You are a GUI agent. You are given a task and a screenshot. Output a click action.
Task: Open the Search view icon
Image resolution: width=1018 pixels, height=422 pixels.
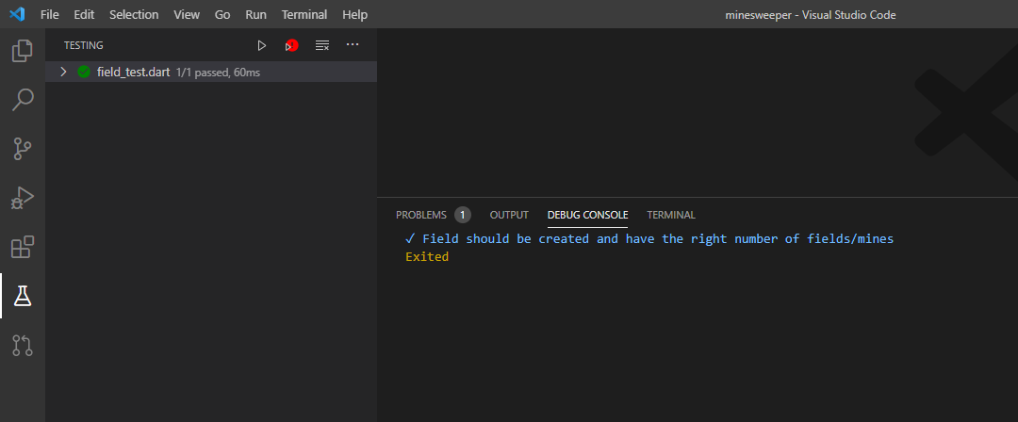22,100
